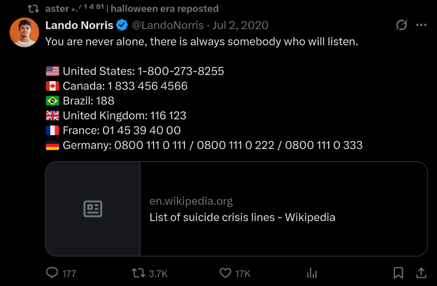Click the share upload icon
Image resolution: width=437 pixels, height=286 pixels.
click(x=421, y=273)
